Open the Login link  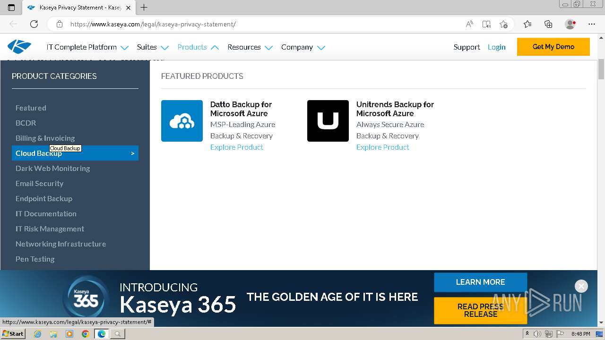point(496,47)
